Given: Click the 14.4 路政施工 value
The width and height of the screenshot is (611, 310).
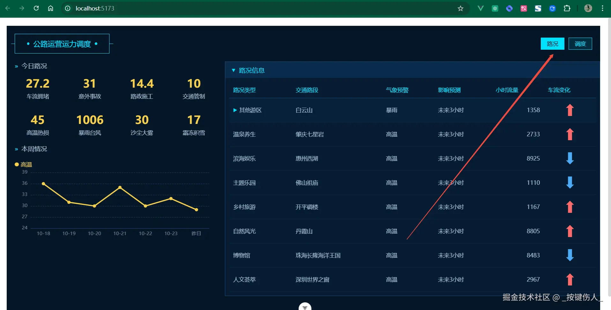Looking at the screenshot, I should (142, 83).
